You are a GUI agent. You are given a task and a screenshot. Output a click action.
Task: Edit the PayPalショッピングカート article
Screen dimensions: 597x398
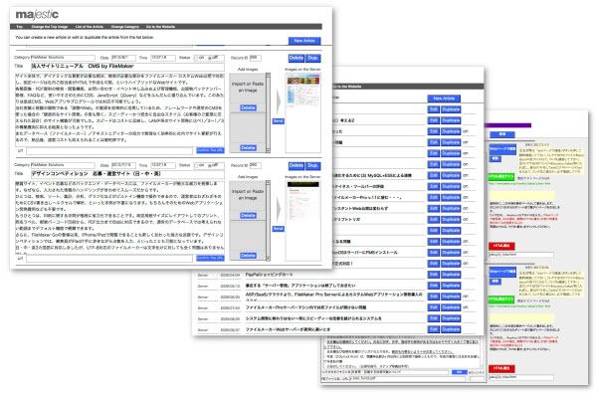[433, 275]
